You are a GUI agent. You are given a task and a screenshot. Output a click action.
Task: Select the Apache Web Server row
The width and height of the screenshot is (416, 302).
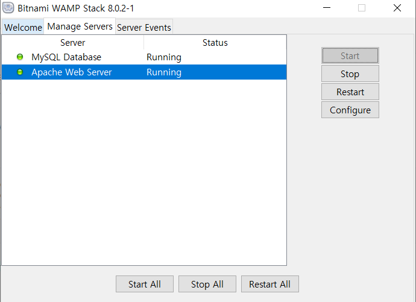pyautogui.click(x=144, y=72)
